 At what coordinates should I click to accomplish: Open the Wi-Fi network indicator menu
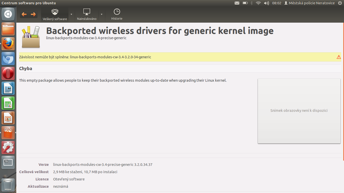pyautogui.click(x=258, y=3)
